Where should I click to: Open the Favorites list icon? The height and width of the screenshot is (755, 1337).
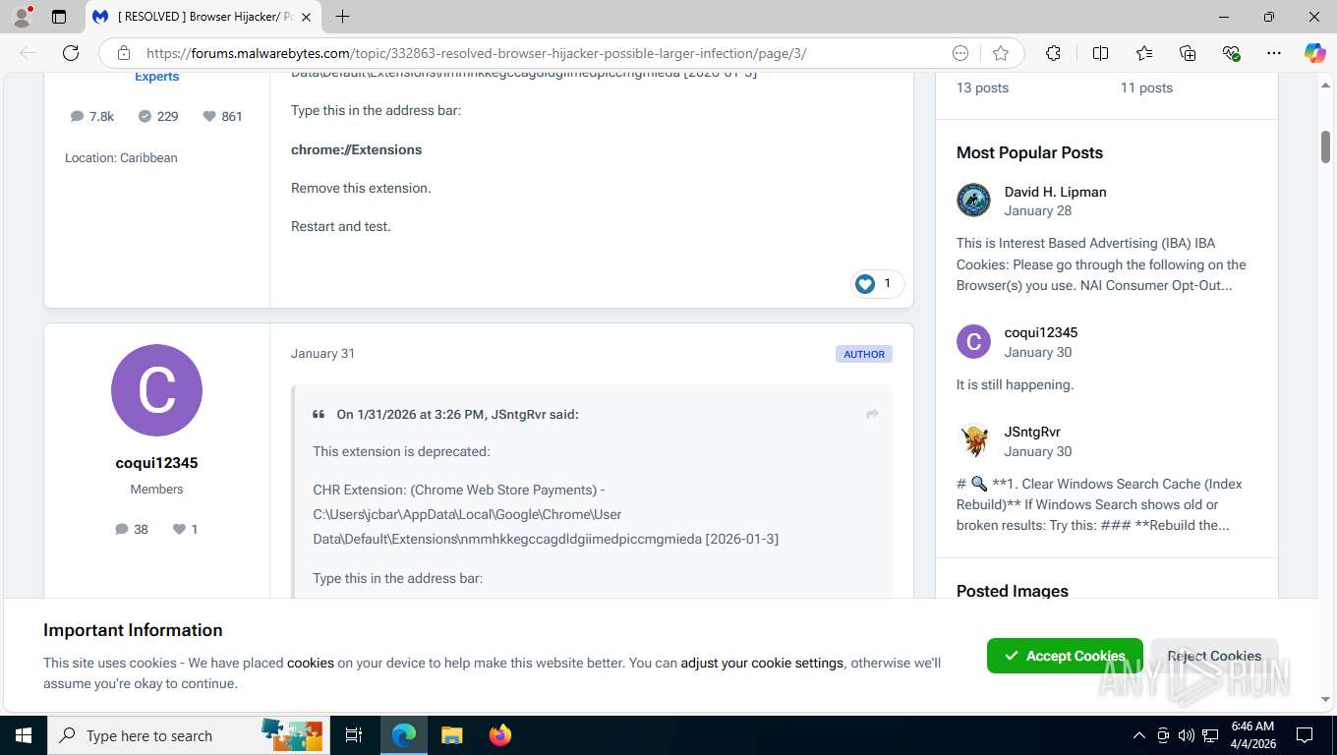coord(1144,53)
